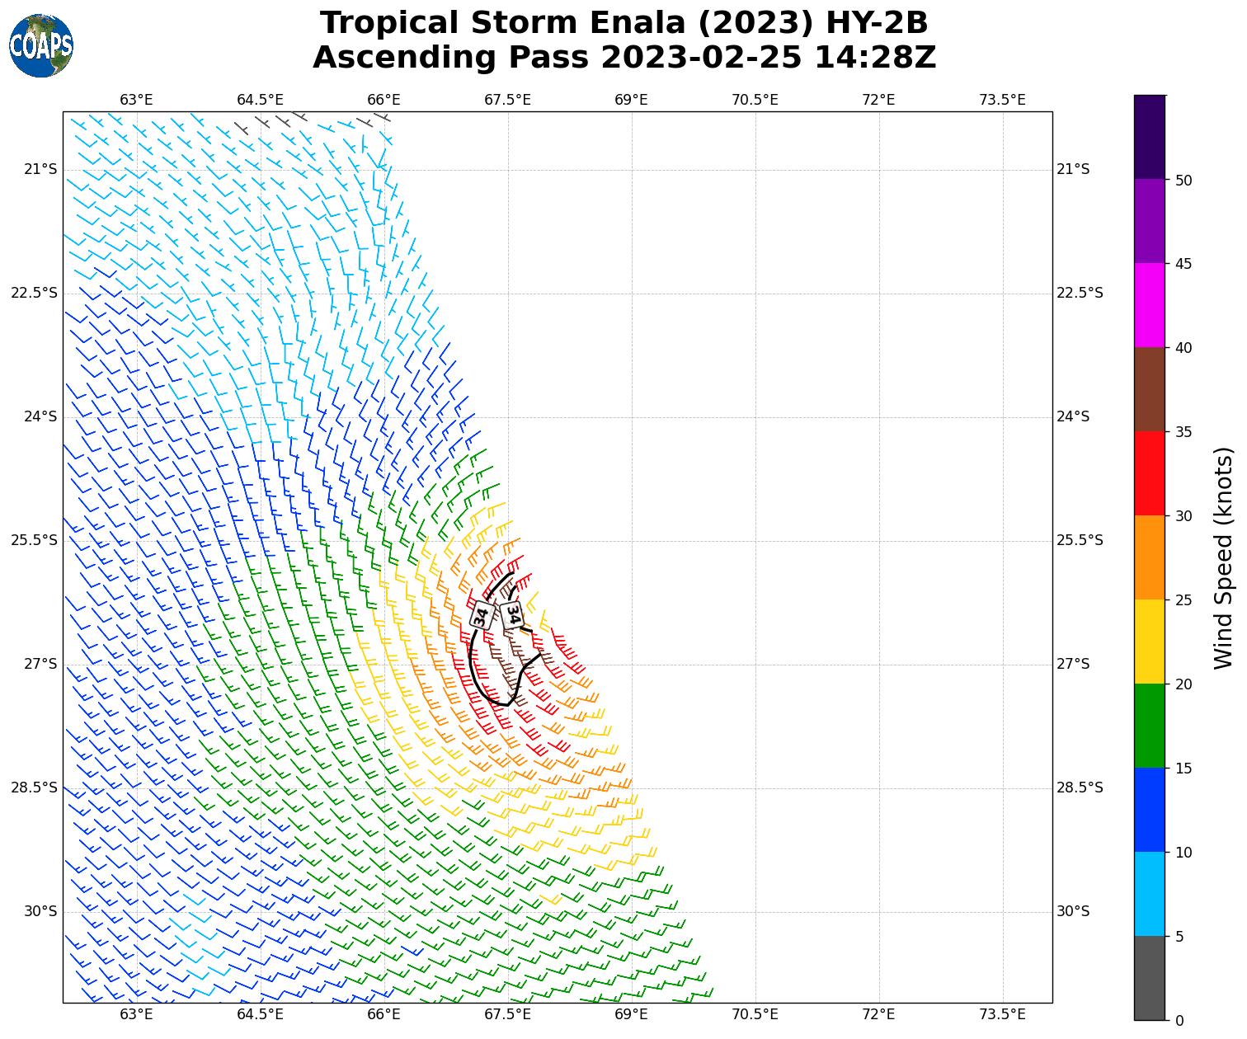
Task: Pick the orange 25–30 knot colorbar band
Action: 1150,557
